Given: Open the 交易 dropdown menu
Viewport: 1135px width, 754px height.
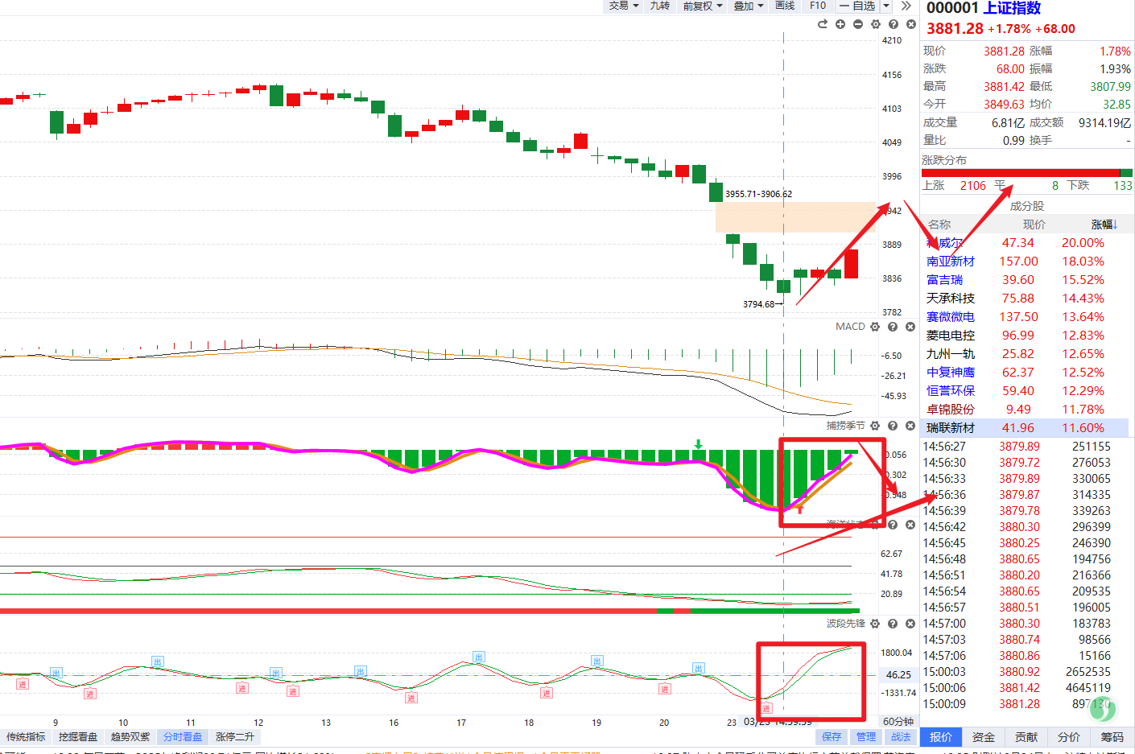Looking at the screenshot, I should 624,6.
